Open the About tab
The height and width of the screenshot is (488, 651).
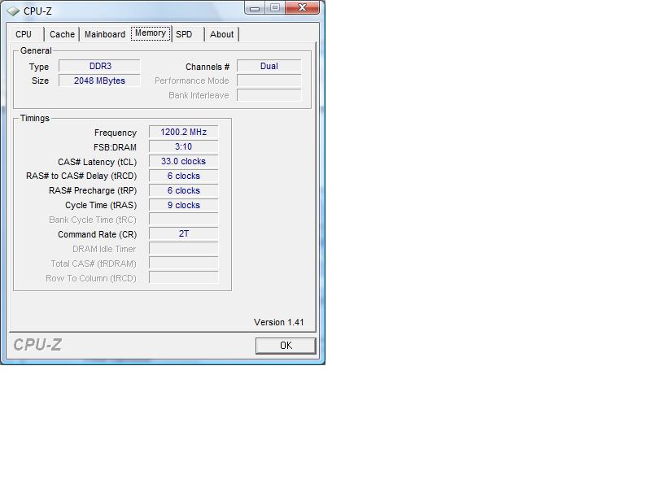click(221, 34)
